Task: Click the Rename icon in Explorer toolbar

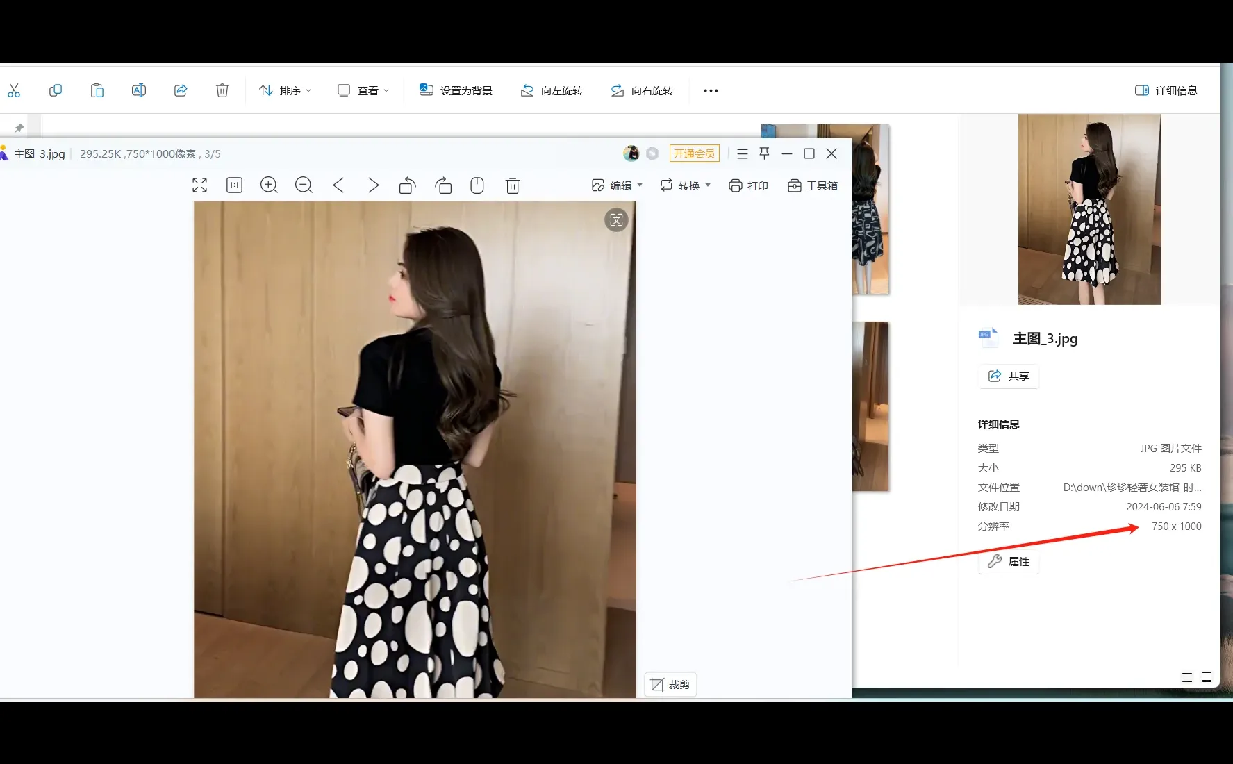Action: [139, 90]
